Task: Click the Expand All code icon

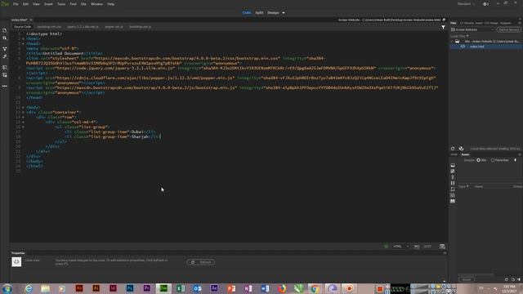Action: point(5,49)
